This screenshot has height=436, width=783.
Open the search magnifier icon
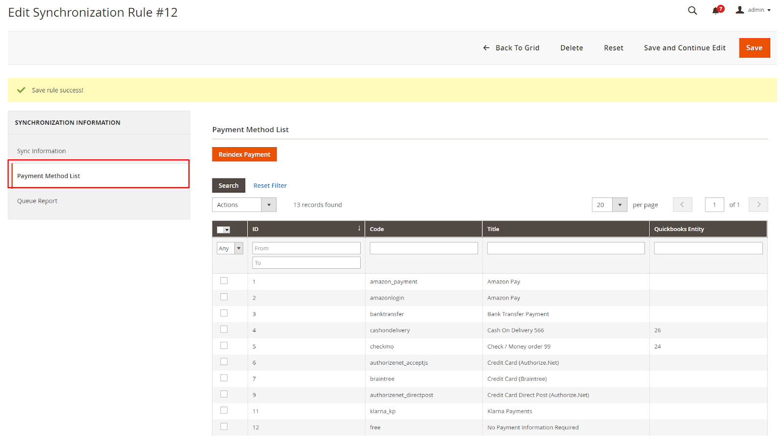point(692,10)
